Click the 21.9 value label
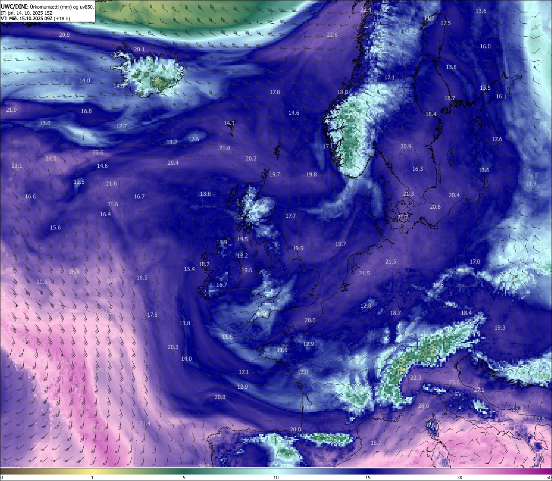552x481 pixels. pyautogui.click(x=11, y=110)
